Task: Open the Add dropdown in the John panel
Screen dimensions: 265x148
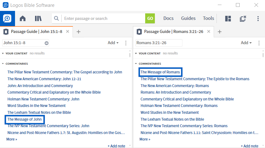Action: pos(113,43)
